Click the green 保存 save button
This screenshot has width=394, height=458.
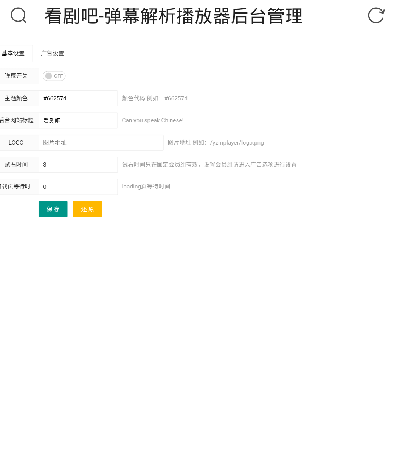point(53,209)
